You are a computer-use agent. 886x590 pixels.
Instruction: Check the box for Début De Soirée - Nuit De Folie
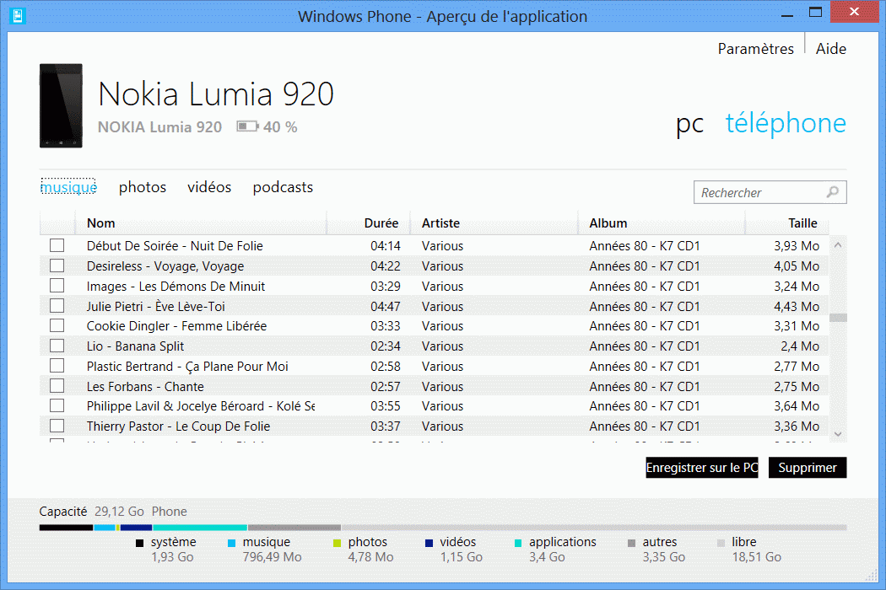(57, 245)
